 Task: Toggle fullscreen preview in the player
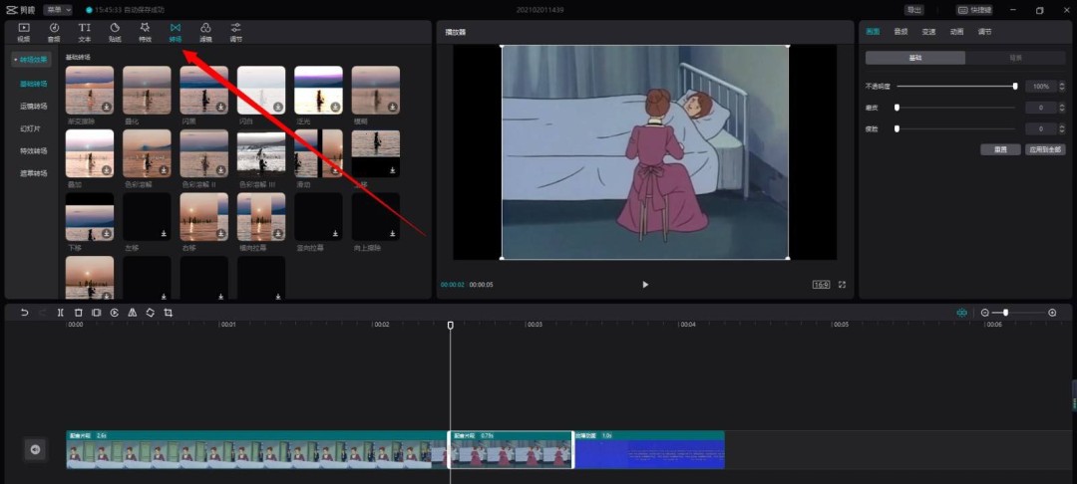click(842, 285)
